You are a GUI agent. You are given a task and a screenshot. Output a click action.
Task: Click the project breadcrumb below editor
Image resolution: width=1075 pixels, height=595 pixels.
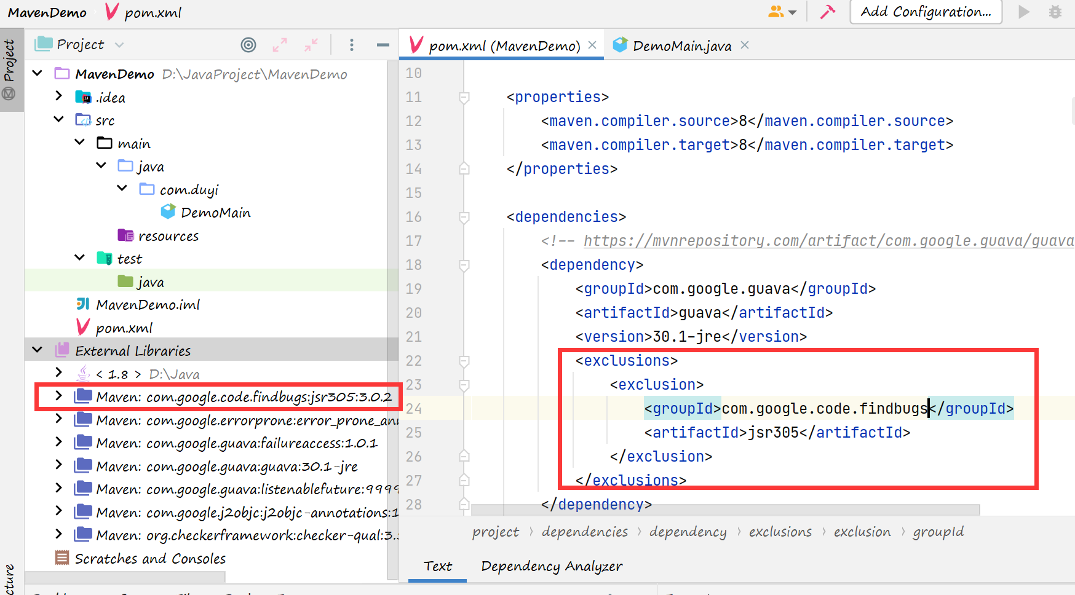pyautogui.click(x=496, y=532)
